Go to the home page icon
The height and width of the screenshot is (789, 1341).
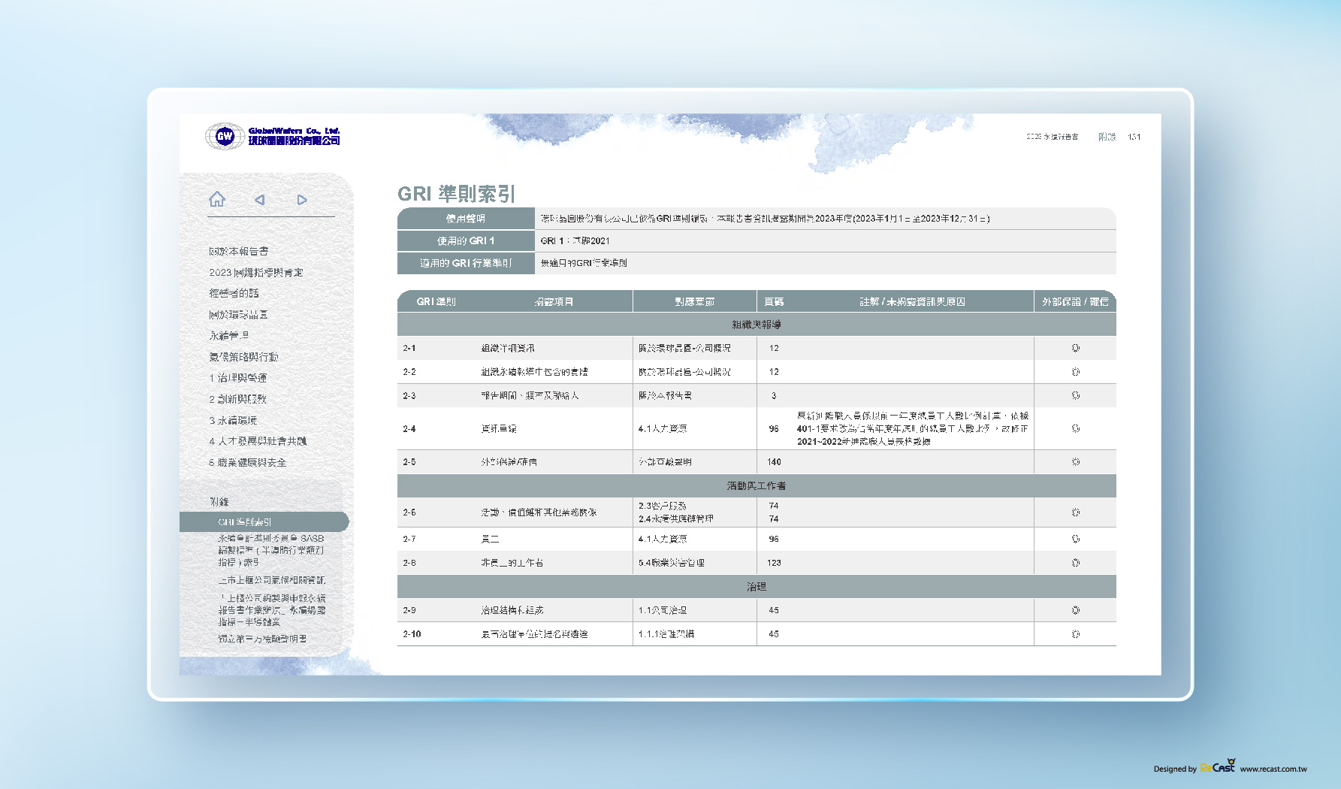pos(217,199)
